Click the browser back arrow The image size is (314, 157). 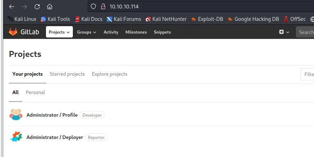pos(12,6)
